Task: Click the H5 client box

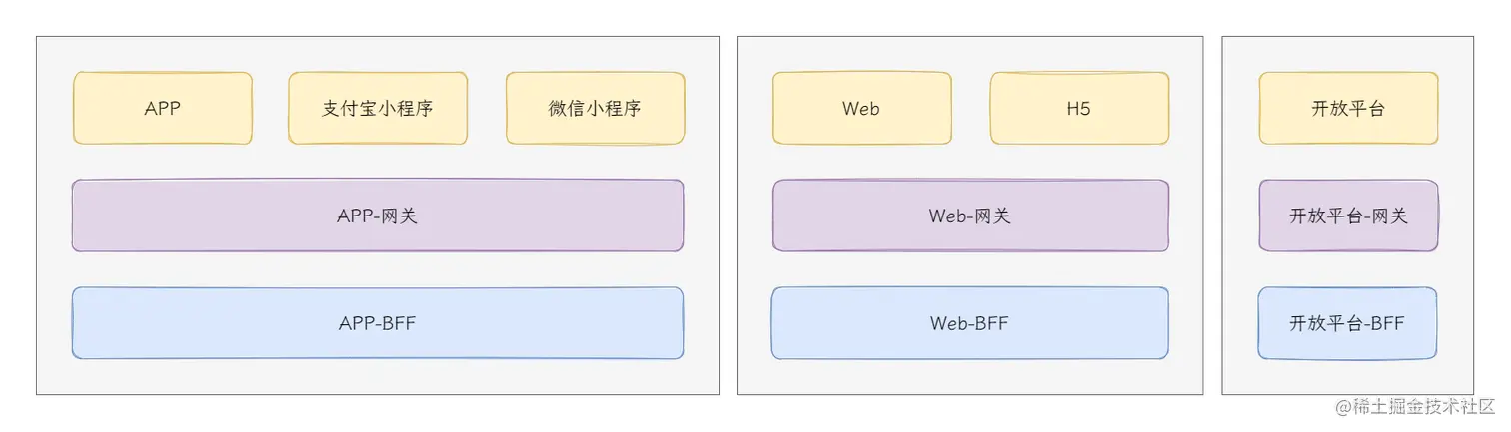Action: point(1079,108)
